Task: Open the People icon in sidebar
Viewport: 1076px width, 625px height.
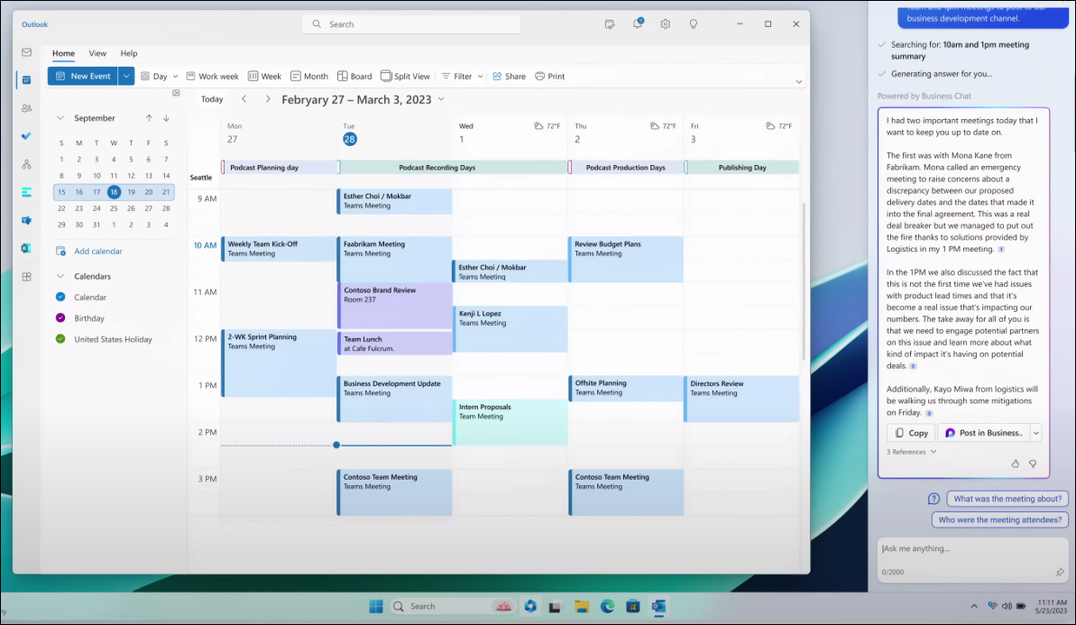Action: (26, 108)
